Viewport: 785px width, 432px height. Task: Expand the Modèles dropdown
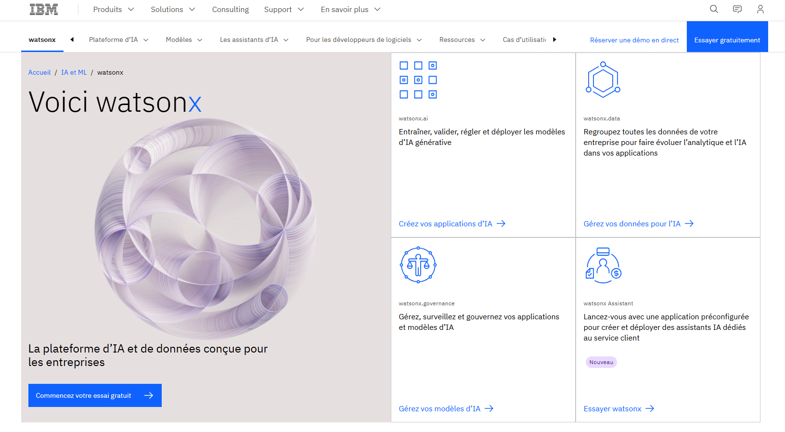[x=184, y=39]
